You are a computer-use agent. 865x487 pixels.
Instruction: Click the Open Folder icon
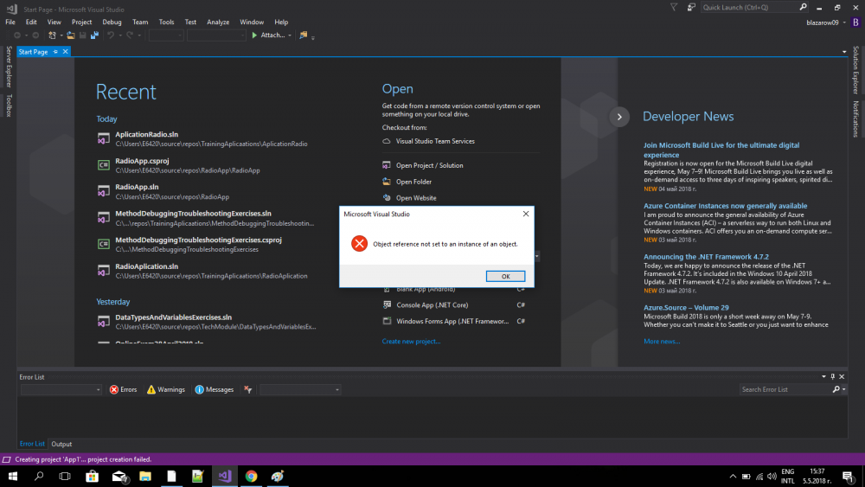click(x=387, y=182)
